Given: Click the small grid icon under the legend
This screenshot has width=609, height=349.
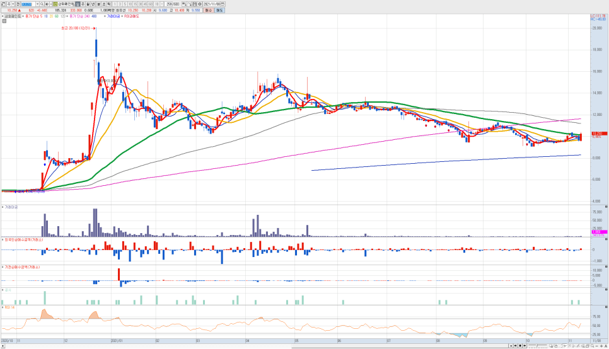Looking at the screenshot, I should tap(4, 21).
